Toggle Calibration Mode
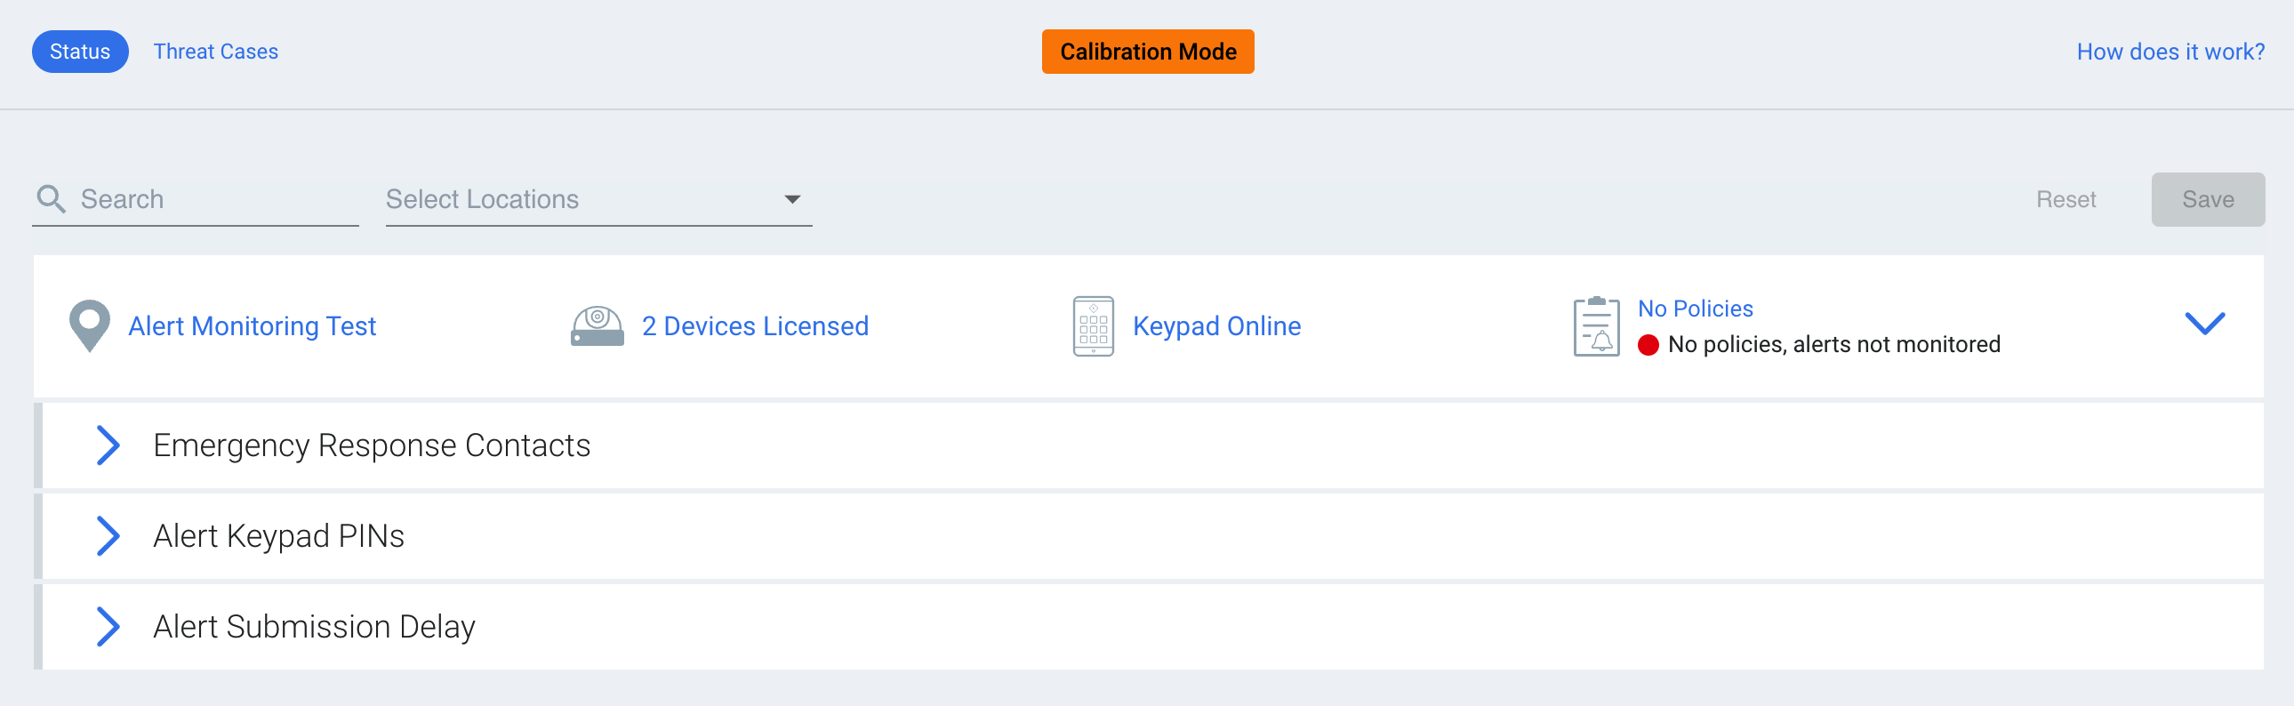Viewport: 2294px width, 706px height. coord(1147,51)
